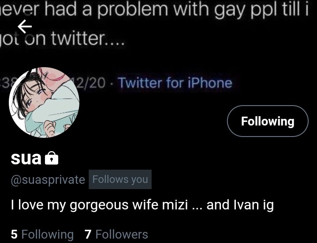Image resolution: width=317 pixels, height=243 pixels.
Task: Click the number 7 followers count
Action: (88, 234)
